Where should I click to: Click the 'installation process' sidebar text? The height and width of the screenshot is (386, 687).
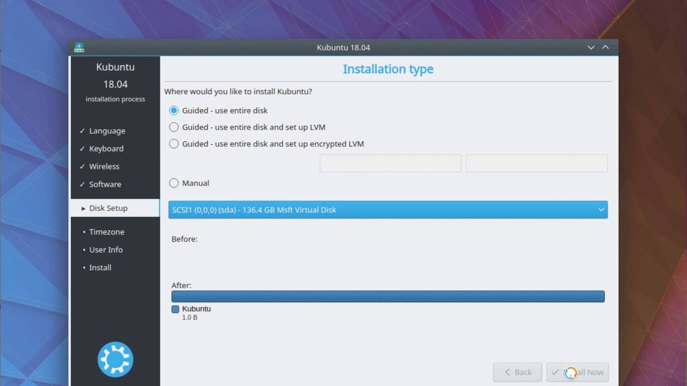coord(115,99)
